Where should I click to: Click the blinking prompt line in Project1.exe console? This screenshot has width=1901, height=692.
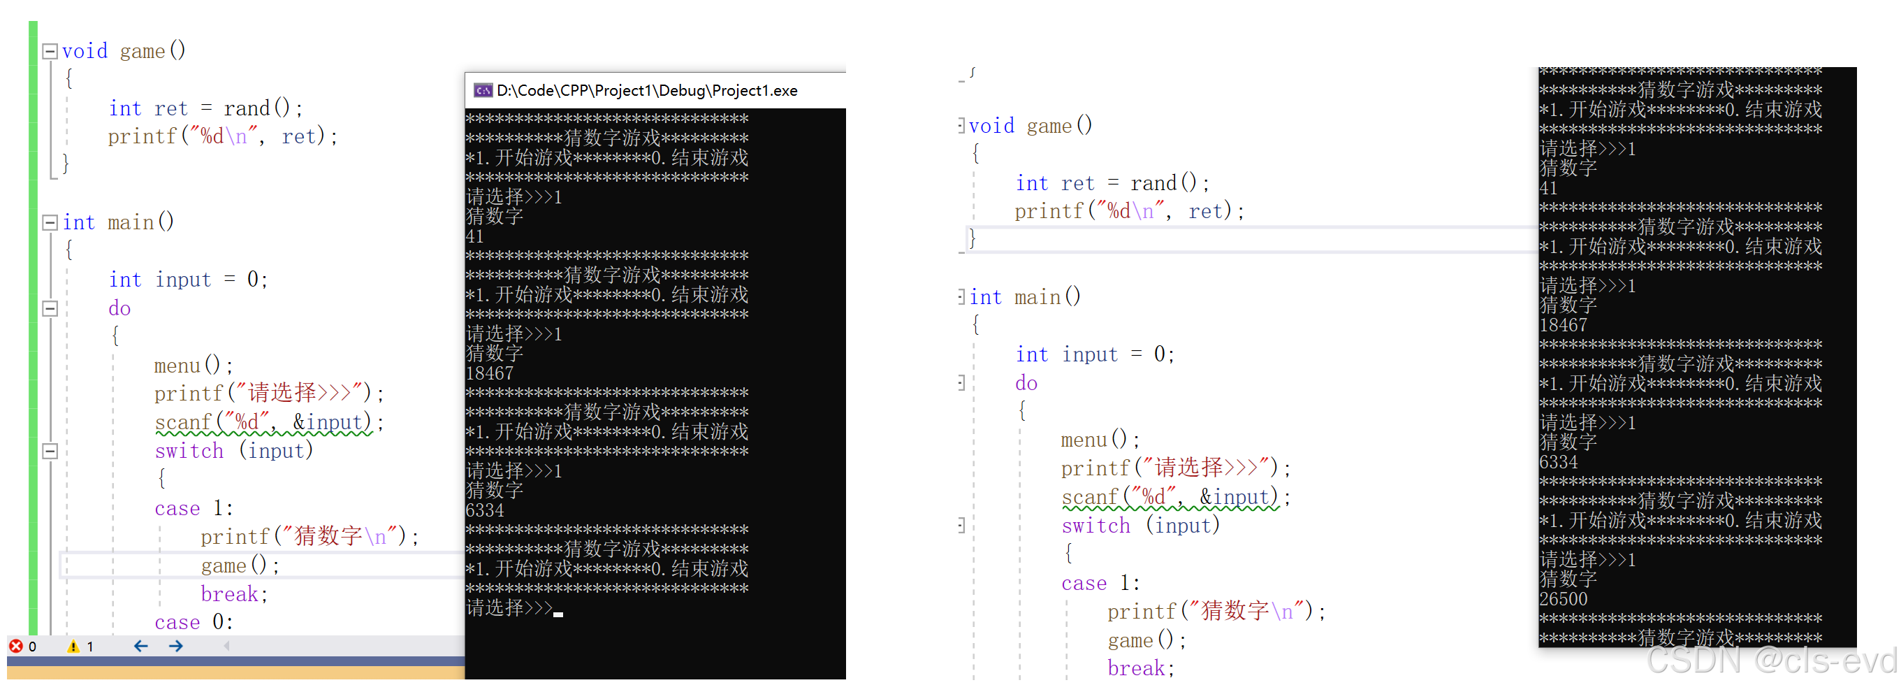click(514, 608)
